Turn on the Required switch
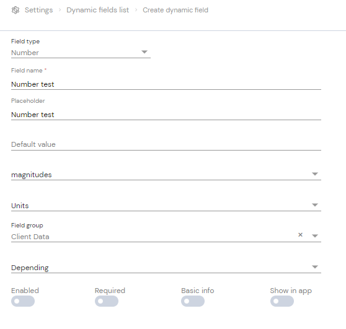 107,301
